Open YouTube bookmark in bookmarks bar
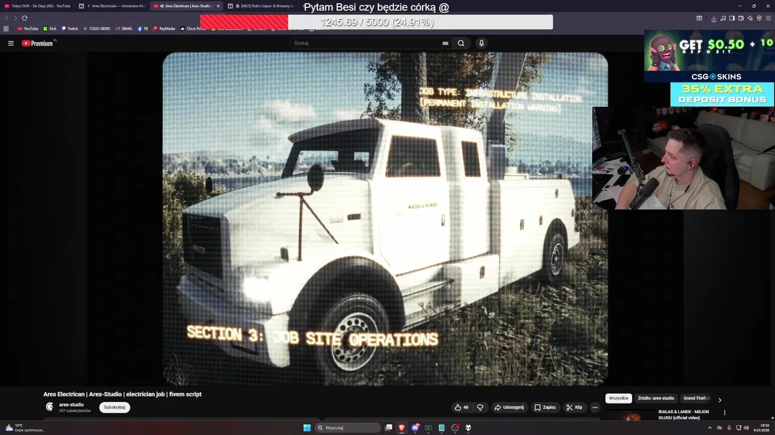The height and width of the screenshot is (435, 775). click(28, 28)
